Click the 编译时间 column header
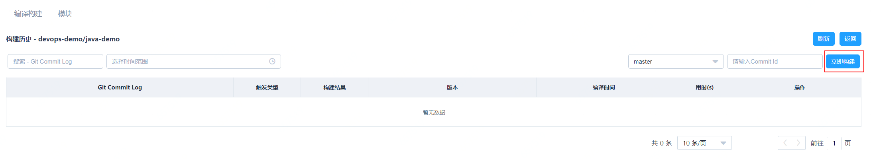The height and width of the screenshot is (159, 873). pyautogui.click(x=604, y=87)
